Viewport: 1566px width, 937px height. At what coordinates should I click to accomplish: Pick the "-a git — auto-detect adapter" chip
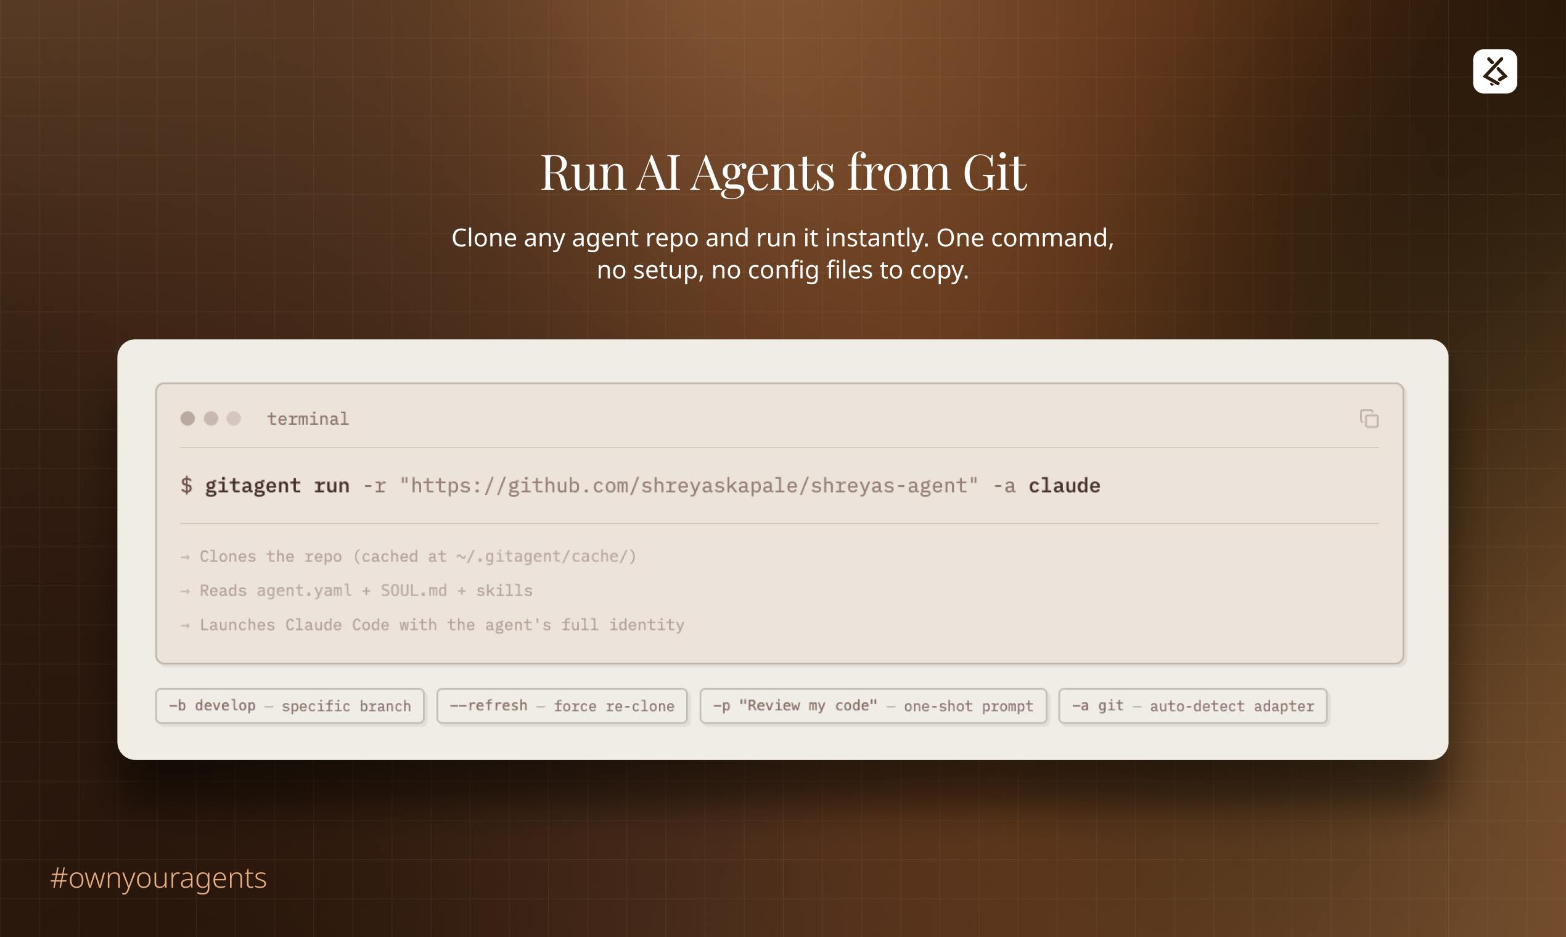point(1193,706)
